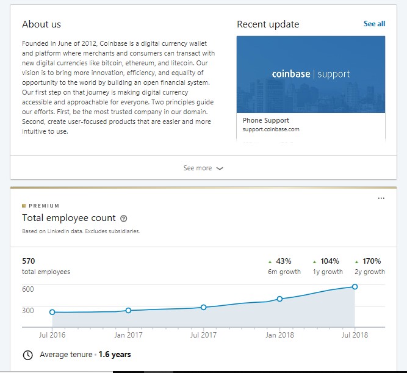This screenshot has height=373, width=407.
Task: Click the 170% growth figure
Action: pyautogui.click(x=372, y=261)
